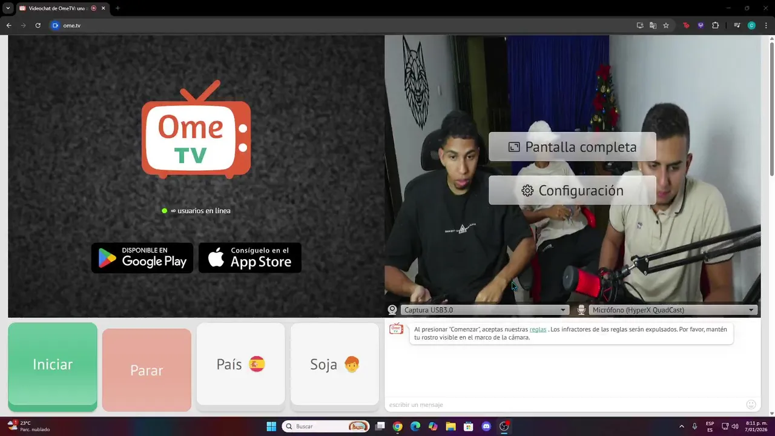Click the Buscar taskbar search box
Screen dimensions: 775x436
pos(326,426)
